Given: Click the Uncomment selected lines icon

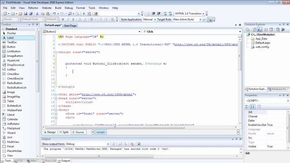Looking at the screenshot, I should pyautogui.click(x=170, y=14).
